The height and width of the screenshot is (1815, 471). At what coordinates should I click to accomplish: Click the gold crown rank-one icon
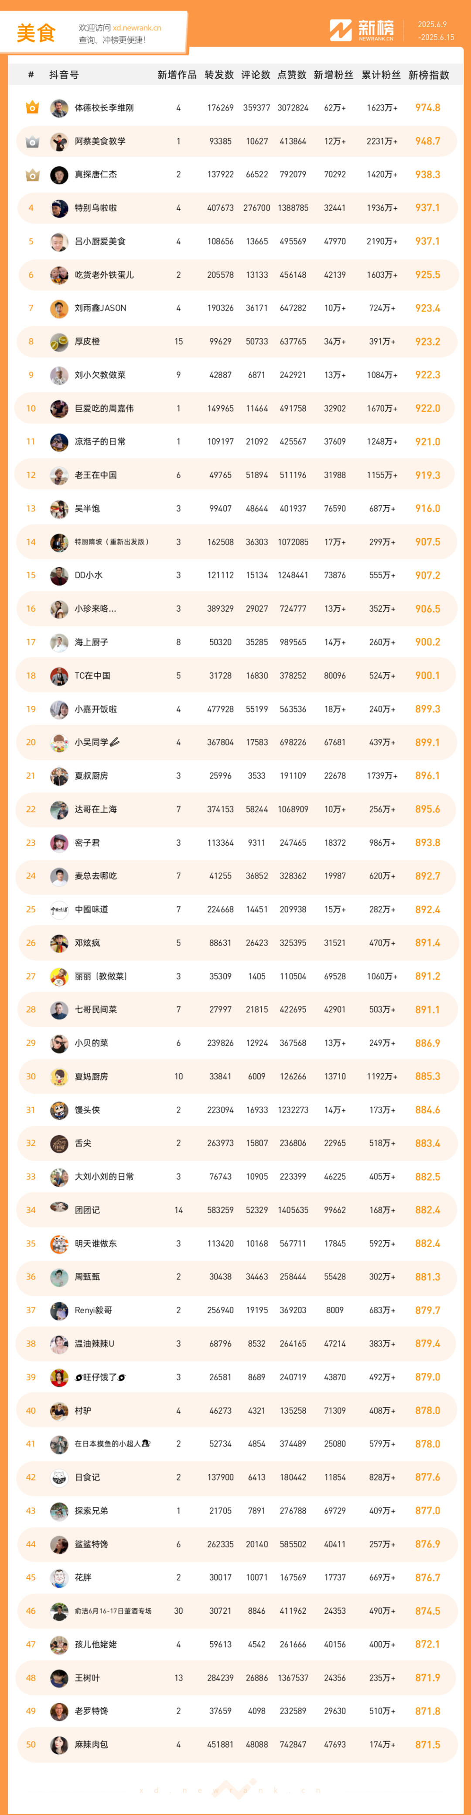coord(32,108)
